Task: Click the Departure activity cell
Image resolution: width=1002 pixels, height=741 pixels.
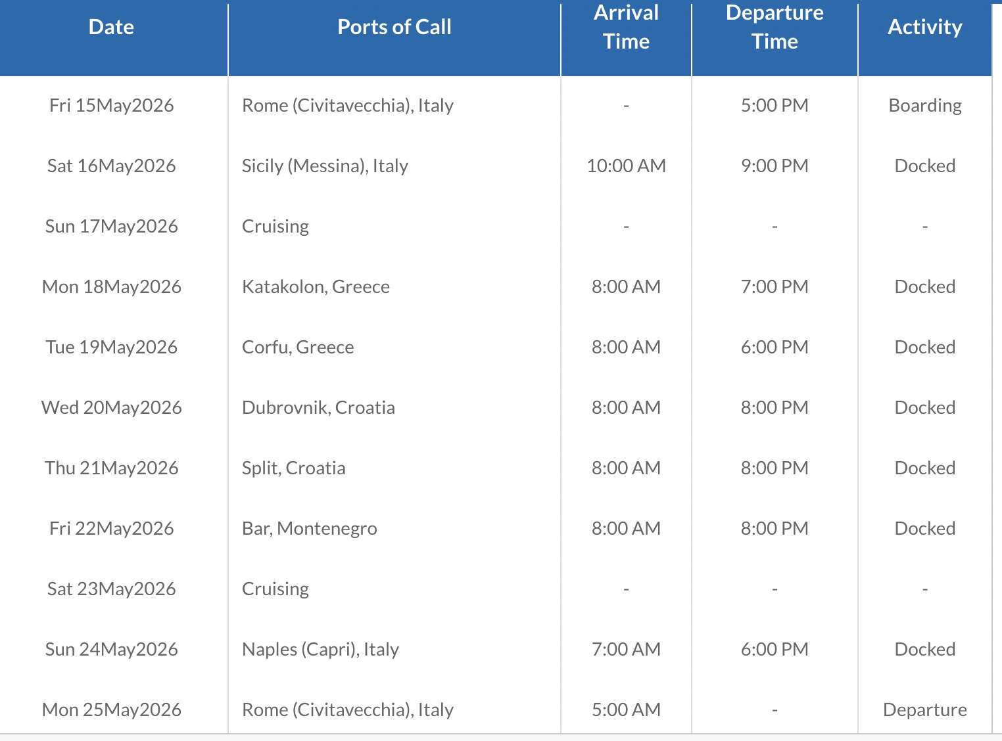Action: [924, 709]
